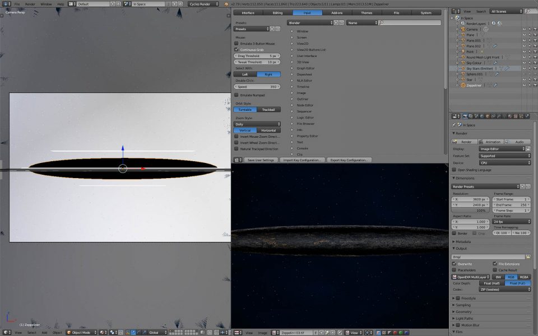Viewport: 538px width, 336px height.
Task: Open the Zoom Style Dolly dropdown
Action: click(x=257, y=124)
